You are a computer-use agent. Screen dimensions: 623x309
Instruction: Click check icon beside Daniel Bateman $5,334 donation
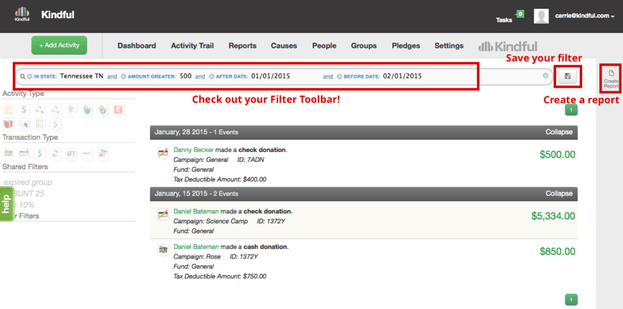[163, 215]
